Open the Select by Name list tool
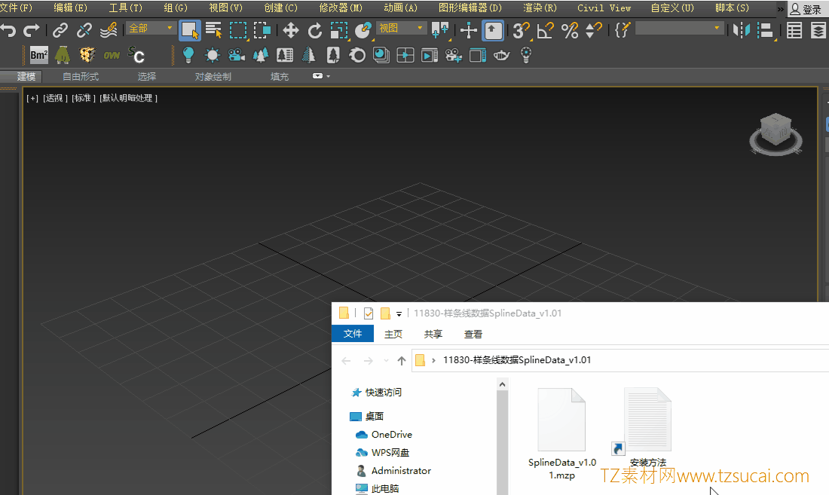This screenshot has width=829, height=495. 213,30
